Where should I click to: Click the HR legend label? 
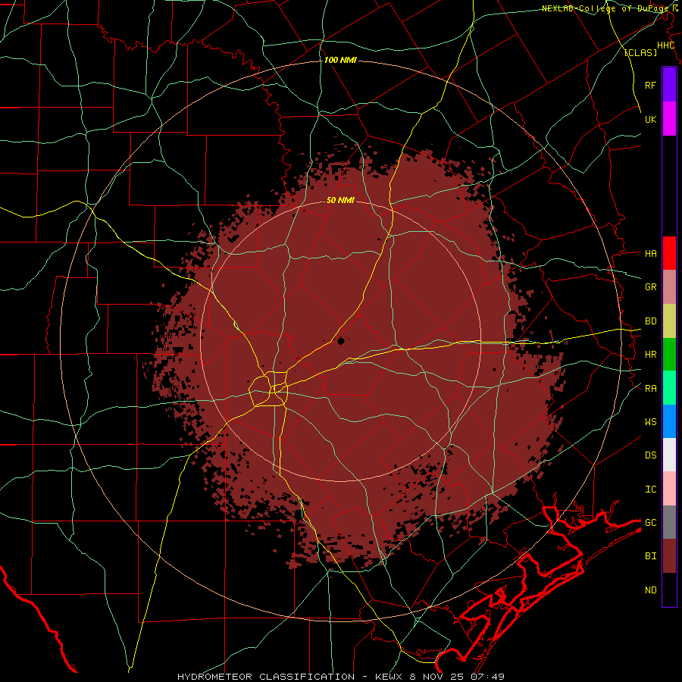650,355
